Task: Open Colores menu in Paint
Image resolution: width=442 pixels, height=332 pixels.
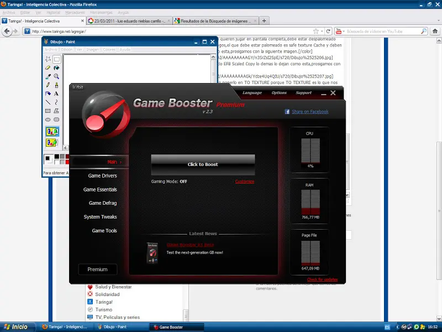Action: (109, 49)
